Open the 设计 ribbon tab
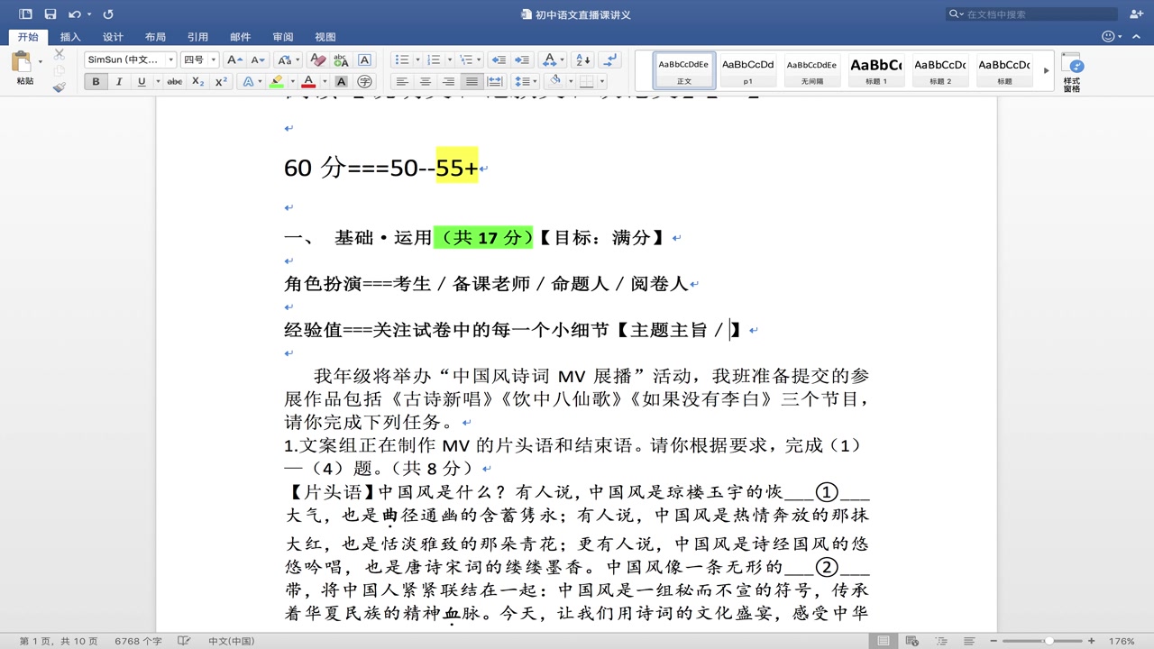The height and width of the screenshot is (649, 1154). (x=113, y=37)
